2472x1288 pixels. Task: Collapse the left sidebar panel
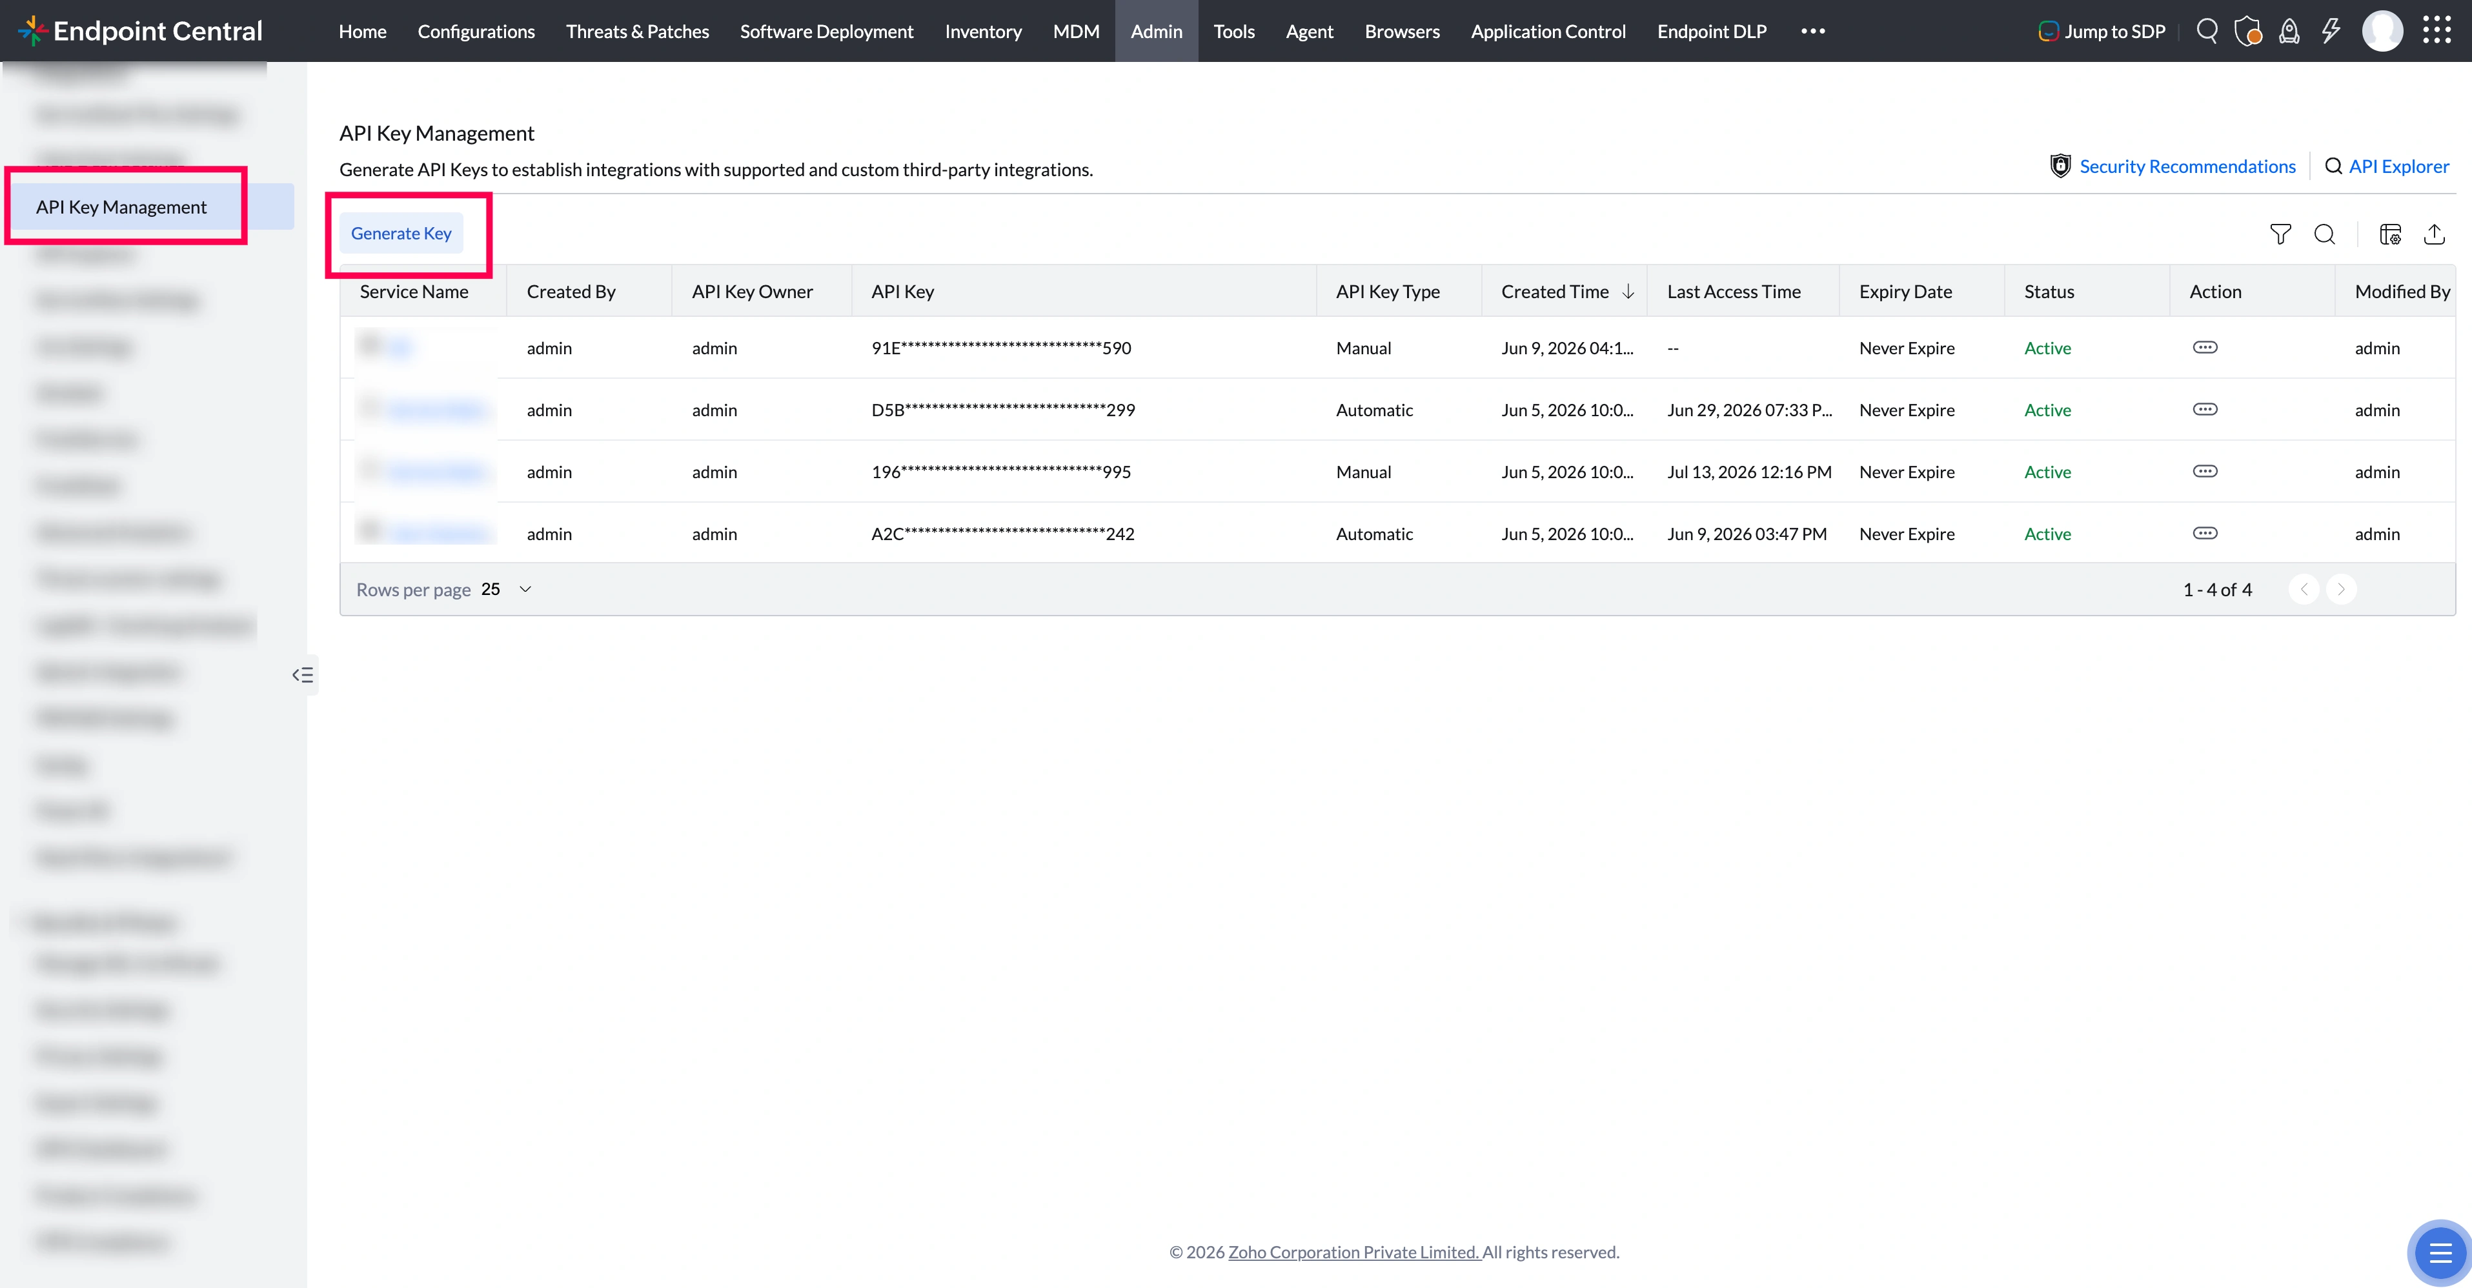click(x=303, y=675)
